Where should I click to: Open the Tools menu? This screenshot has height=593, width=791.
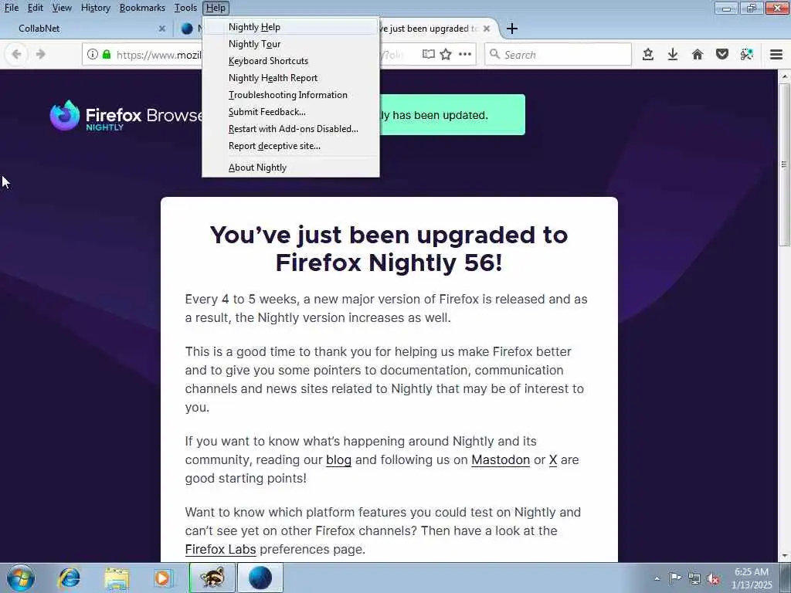(x=185, y=8)
